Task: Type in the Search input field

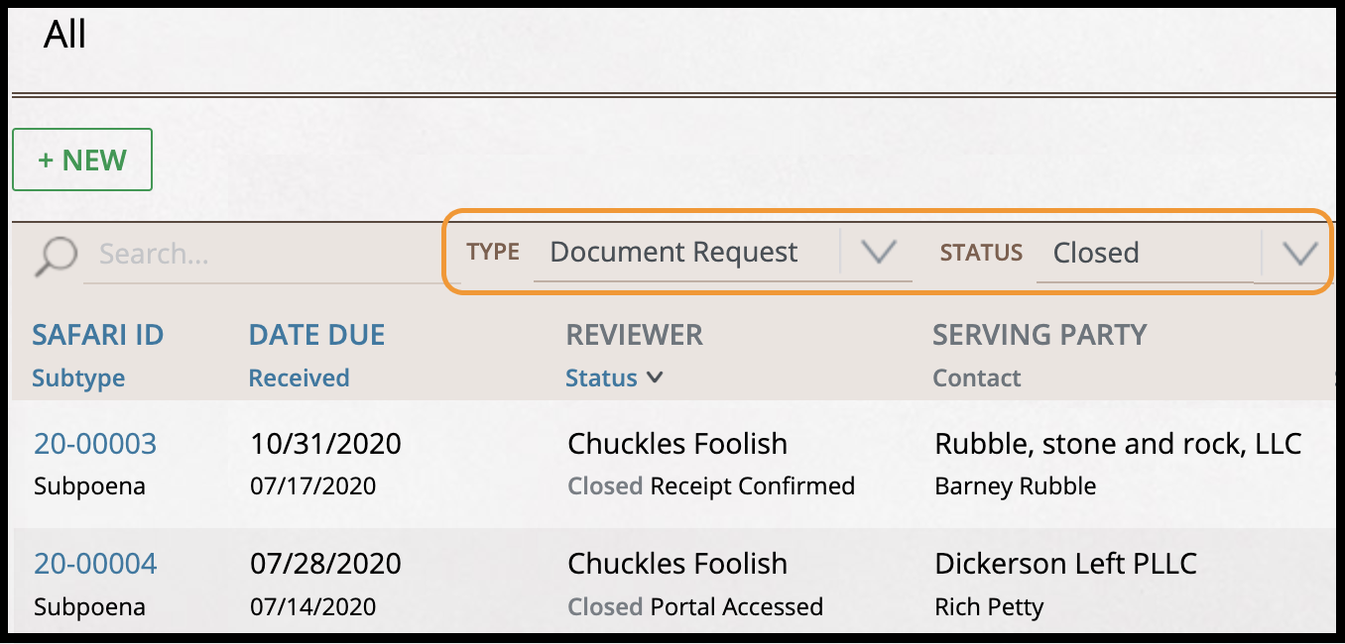Action: (263, 255)
